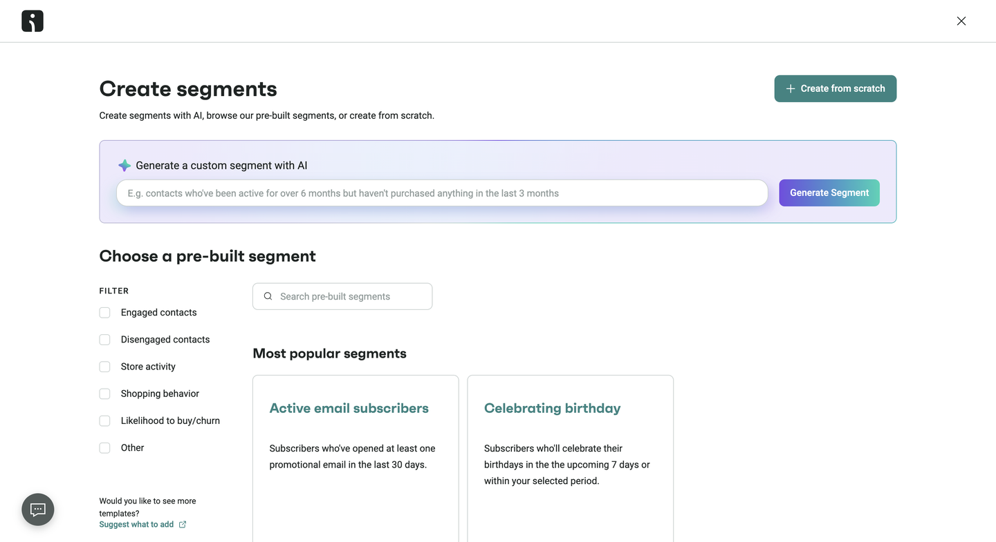Check the Disengaged contacts filter

click(105, 340)
